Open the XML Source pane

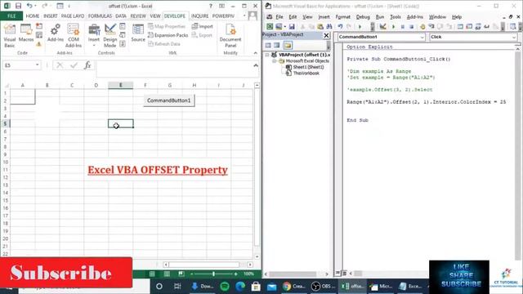pos(138,33)
